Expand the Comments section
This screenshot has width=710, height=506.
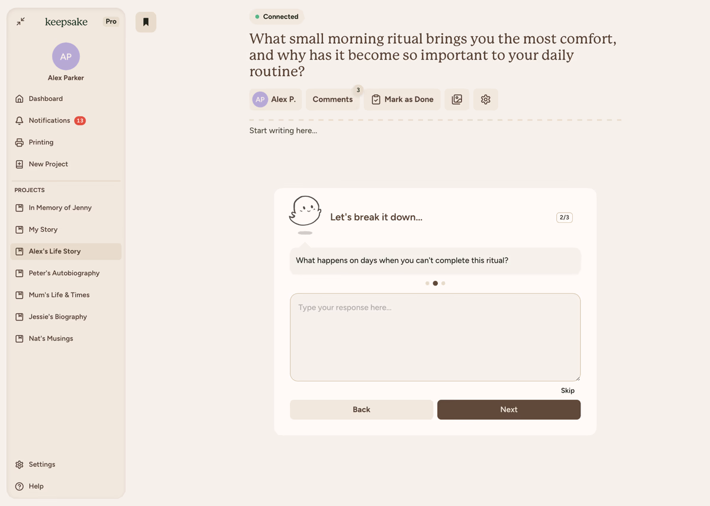[333, 99]
